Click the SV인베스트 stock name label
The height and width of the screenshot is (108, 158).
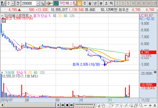(x=67, y=3)
